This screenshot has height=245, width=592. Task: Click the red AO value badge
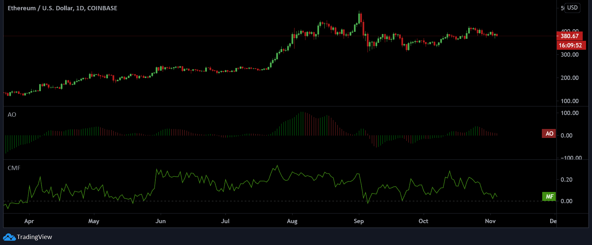point(549,134)
